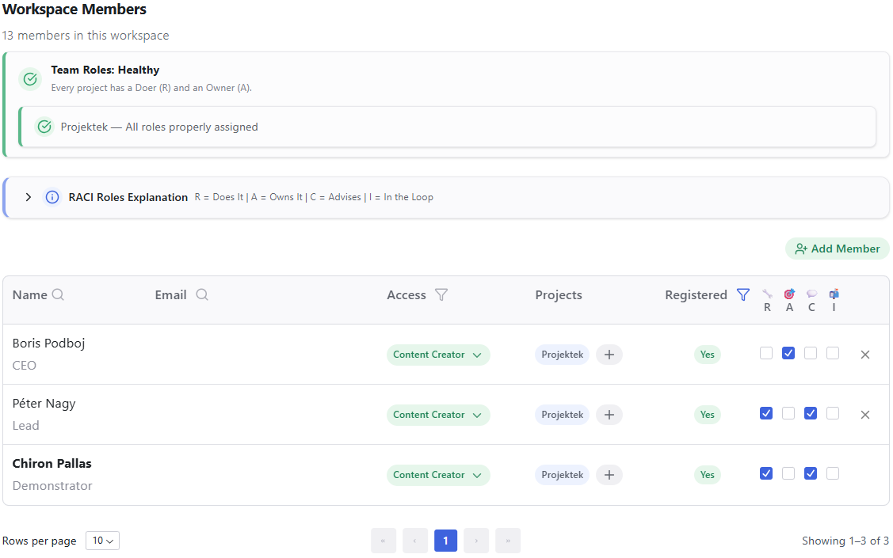Open Chiron Pallas's Content Creator access dropdown
The width and height of the screenshot is (893, 558).
438,475
